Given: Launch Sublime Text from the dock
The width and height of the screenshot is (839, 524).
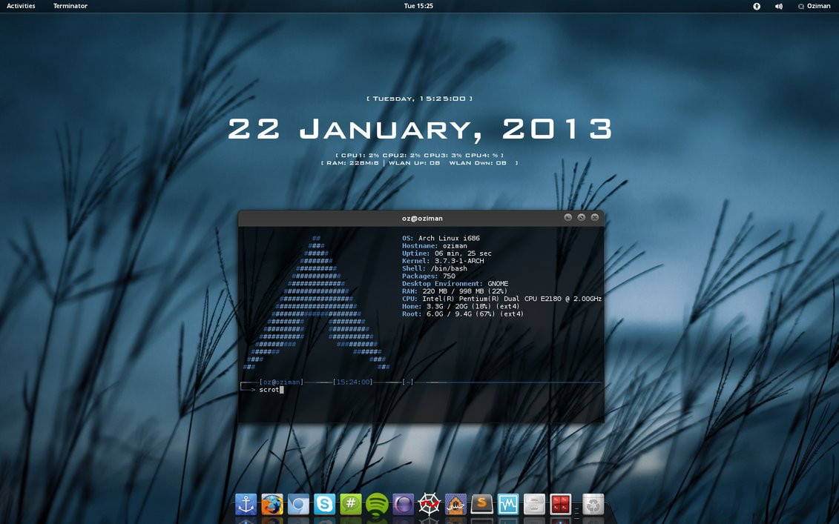Looking at the screenshot, I should coord(481,504).
